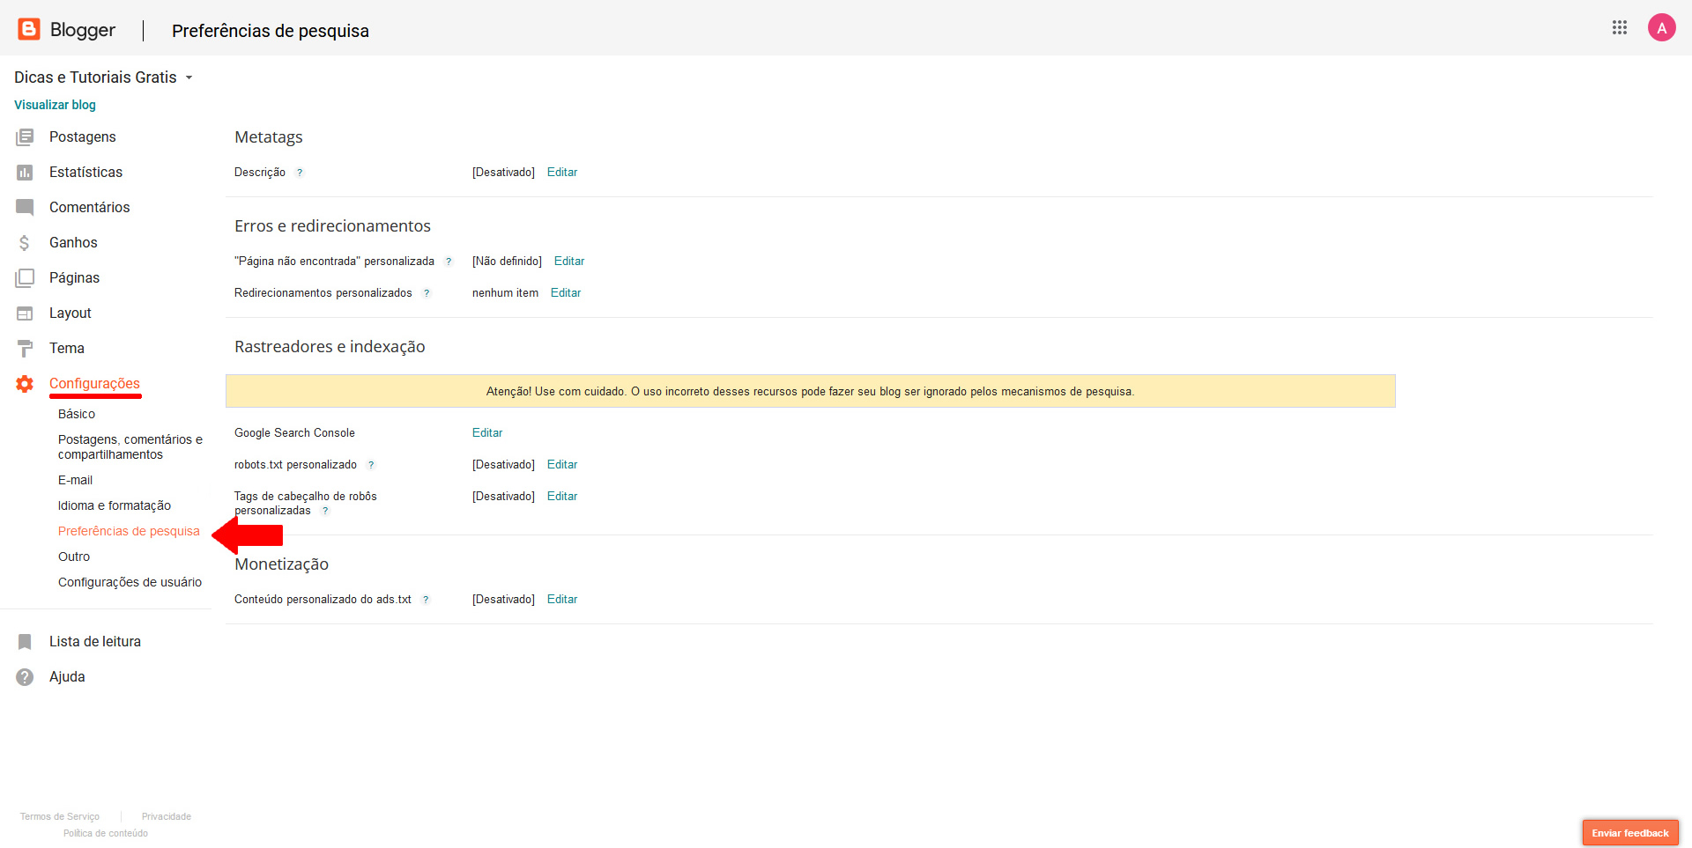Click help icon for robots.txt personalizado

tap(371, 465)
